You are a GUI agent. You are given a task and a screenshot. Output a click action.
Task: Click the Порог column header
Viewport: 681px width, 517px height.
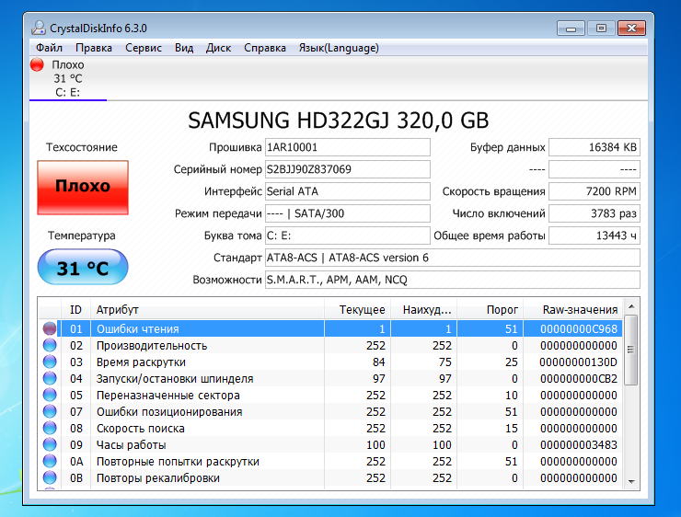point(490,309)
